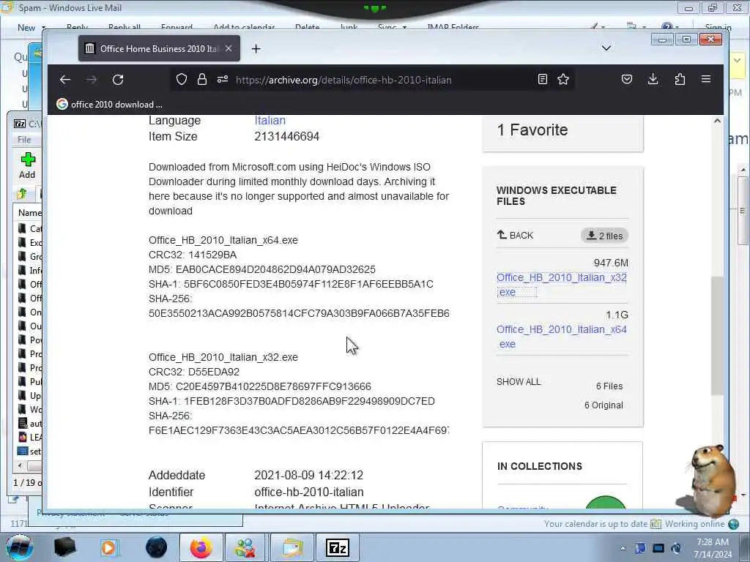
Task: Click the up folder icon in 7-Zip
Action: click(22, 194)
